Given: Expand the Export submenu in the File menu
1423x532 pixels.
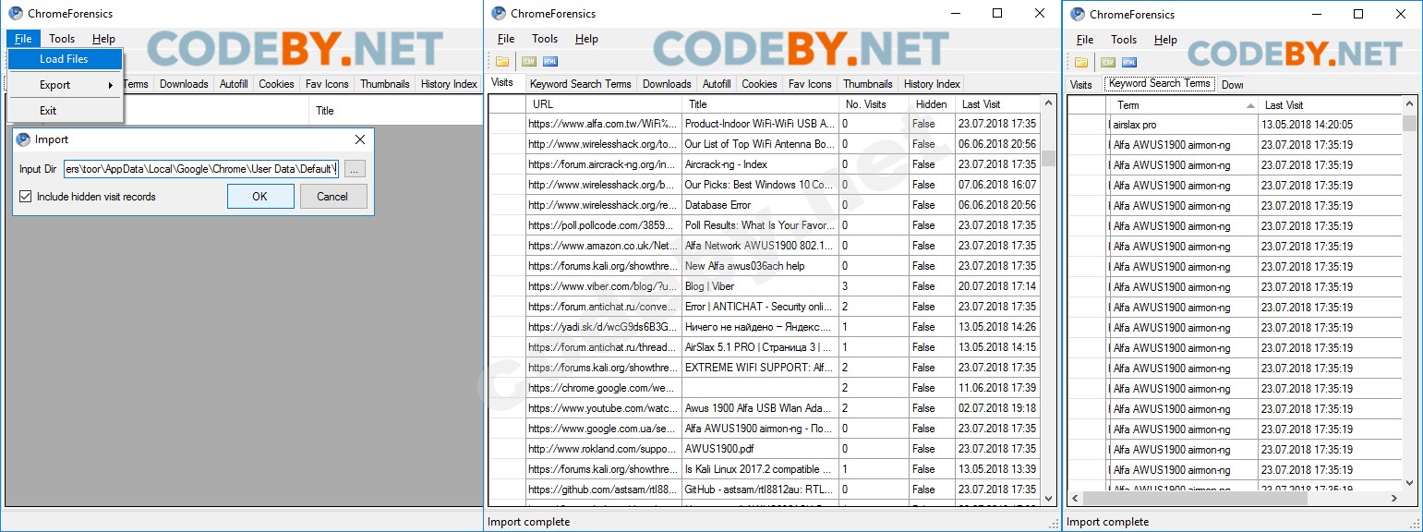Looking at the screenshot, I should click(65, 84).
